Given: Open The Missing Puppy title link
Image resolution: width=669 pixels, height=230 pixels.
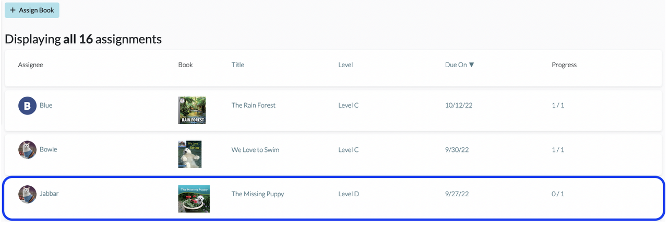Looking at the screenshot, I should coord(258,194).
